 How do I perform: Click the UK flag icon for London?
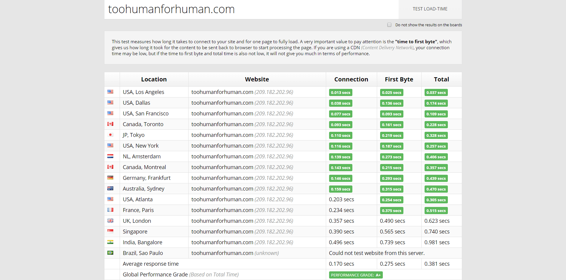pyautogui.click(x=110, y=221)
